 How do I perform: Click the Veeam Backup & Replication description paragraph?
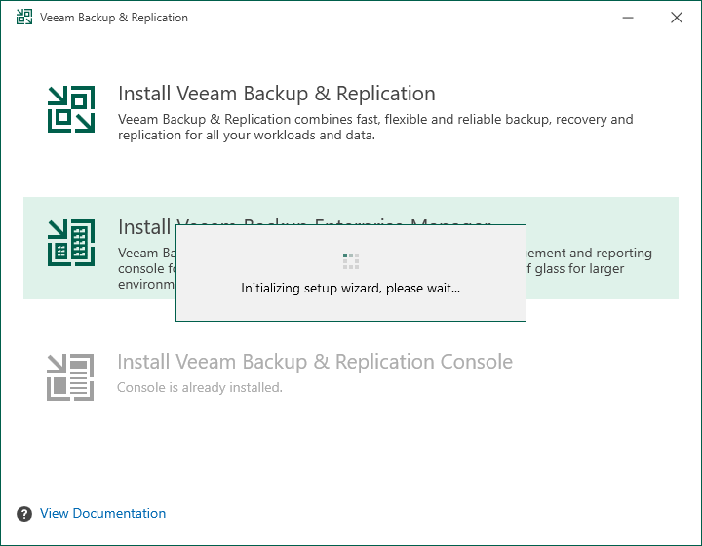pyautogui.click(x=375, y=127)
